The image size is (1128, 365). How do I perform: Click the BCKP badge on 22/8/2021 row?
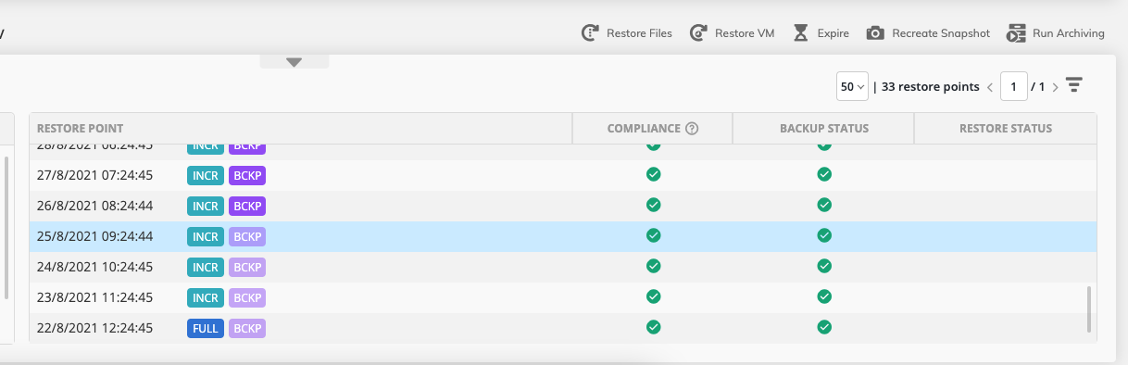tap(247, 328)
